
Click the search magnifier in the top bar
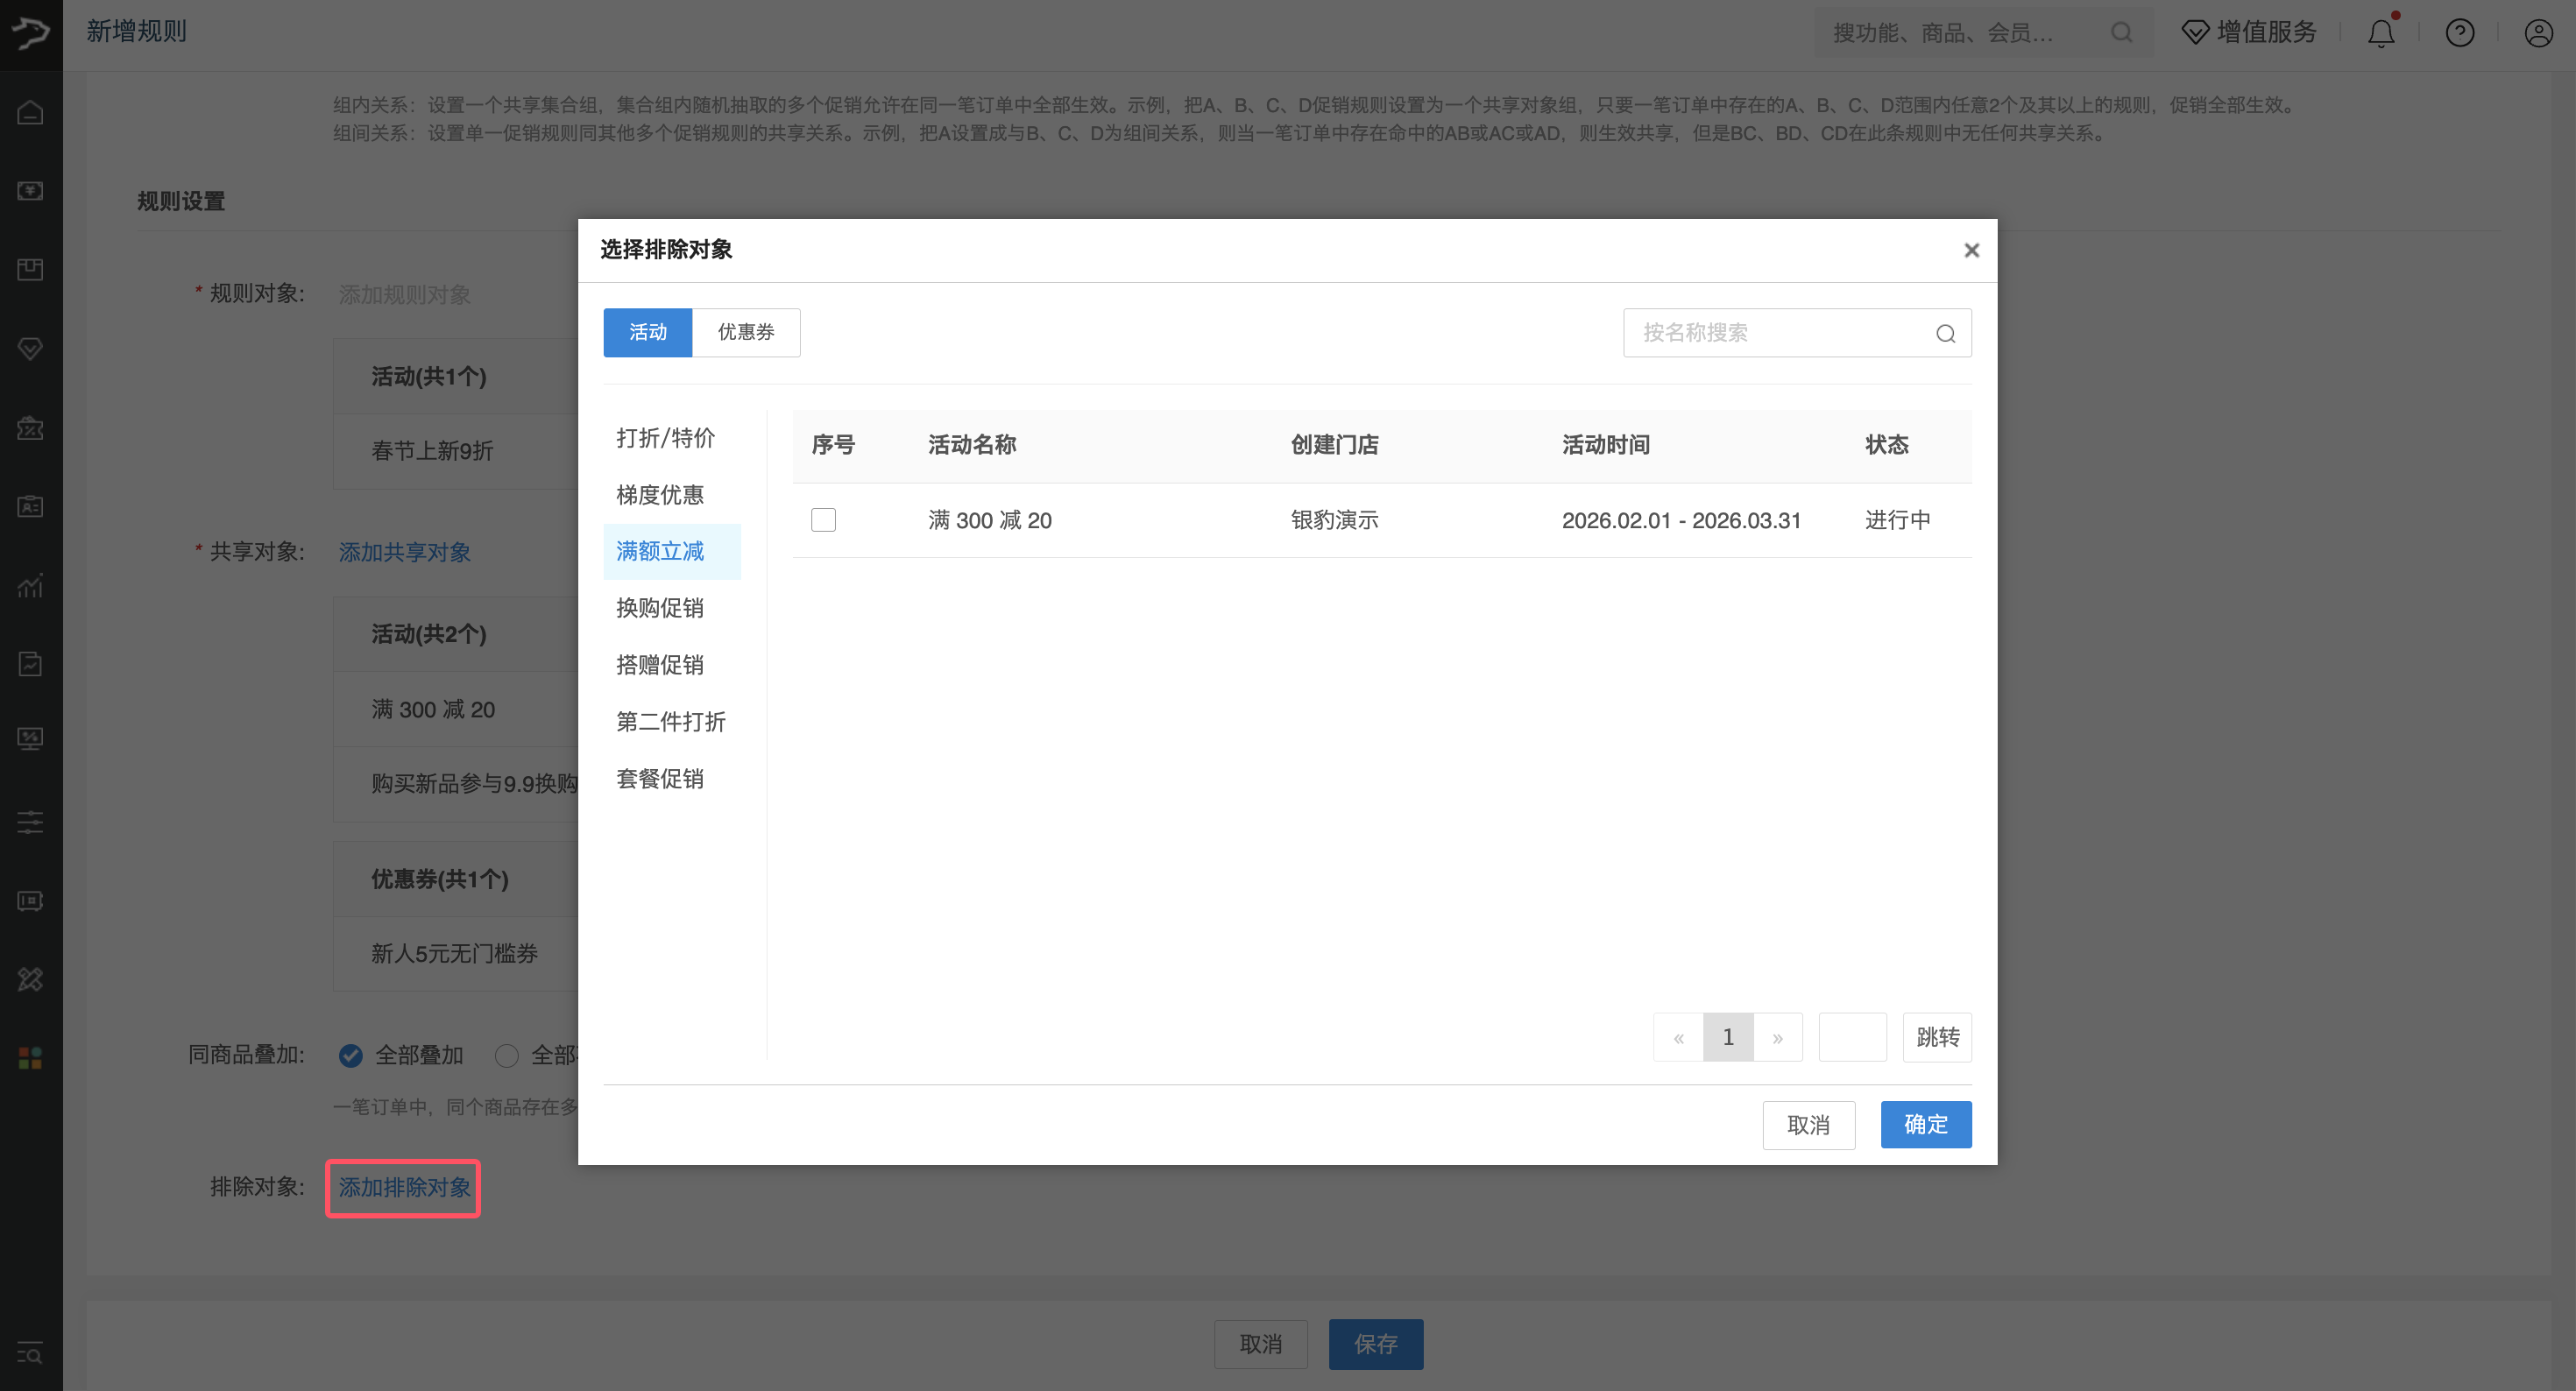[x=2121, y=33]
